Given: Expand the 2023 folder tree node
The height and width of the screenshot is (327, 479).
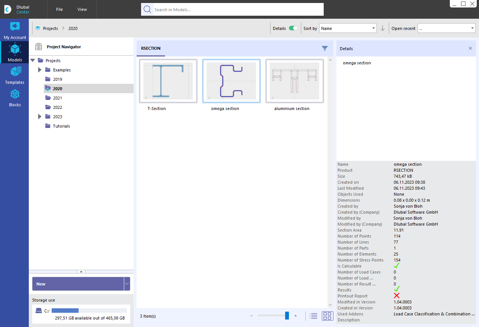Looking at the screenshot, I should [x=40, y=116].
